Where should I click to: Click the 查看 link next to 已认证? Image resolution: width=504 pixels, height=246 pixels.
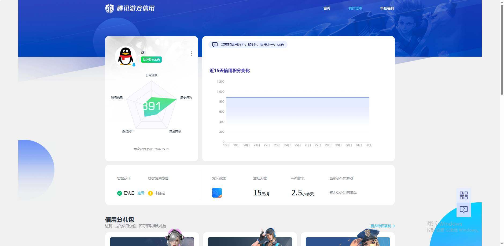click(141, 193)
